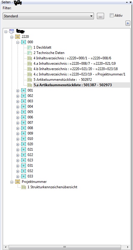Screen dimensions: 133x250
Task: Click the Technische Daten page icon
Action: pyautogui.click(x=30, y=53)
